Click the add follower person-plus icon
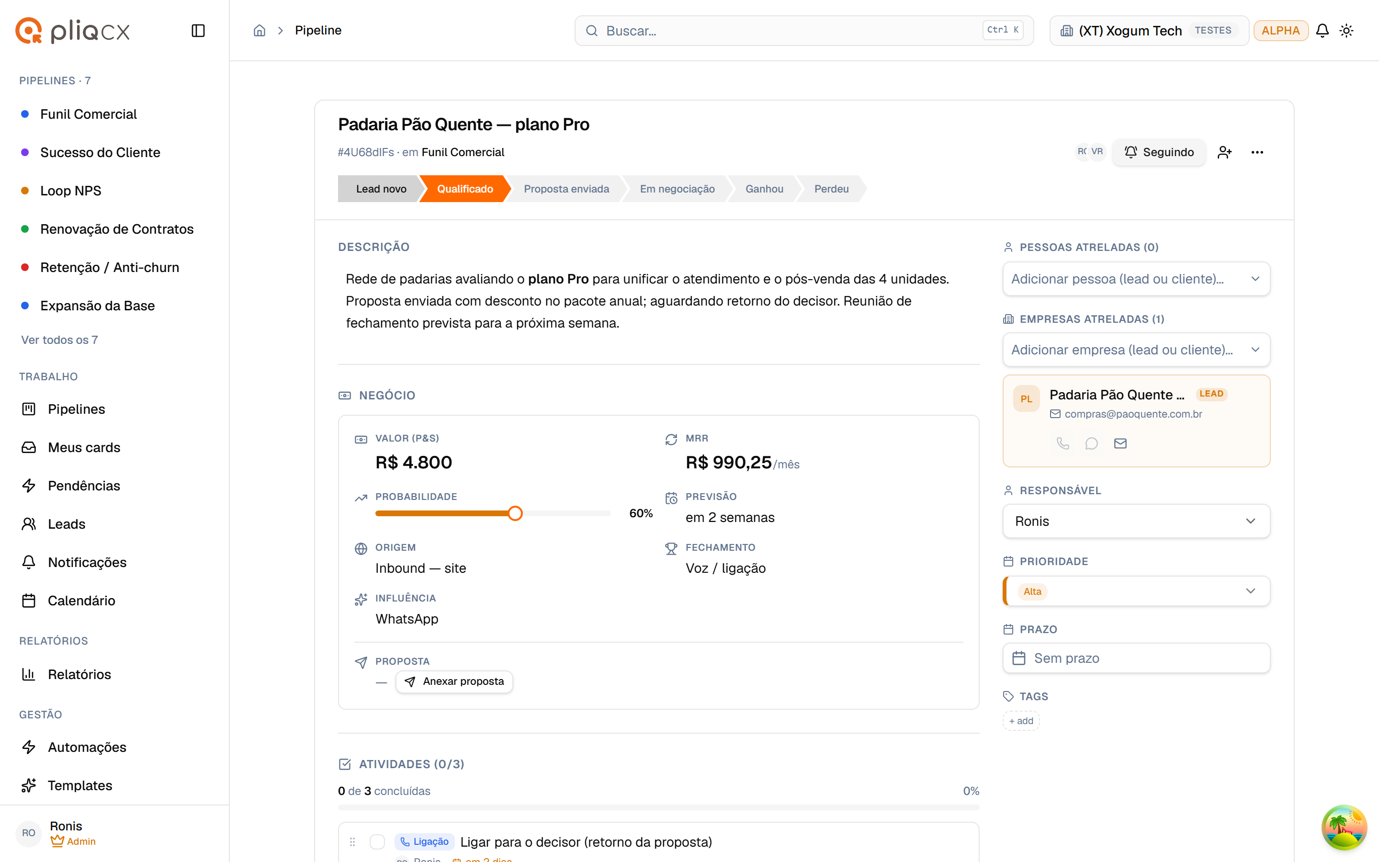Viewport: 1379px width, 862px height. click(x=1224, y=152)
